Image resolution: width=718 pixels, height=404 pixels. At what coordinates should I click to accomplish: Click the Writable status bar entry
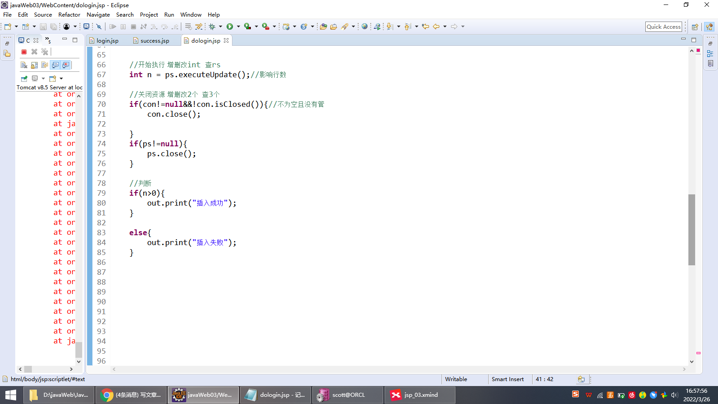coord(456,379)
